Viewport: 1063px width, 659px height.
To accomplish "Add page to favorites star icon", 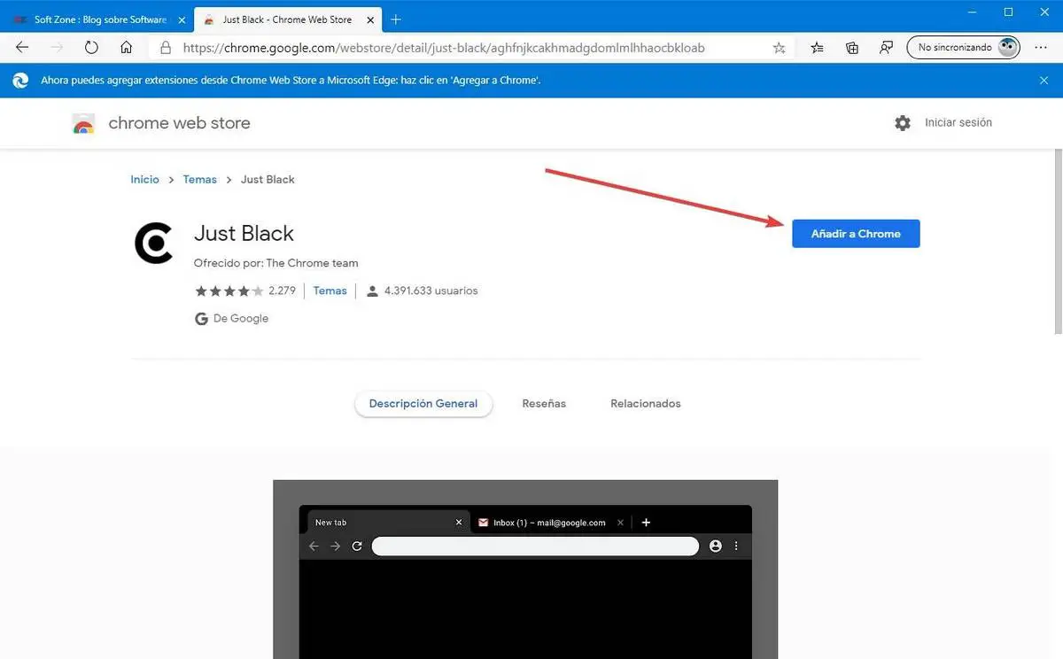I will (x=779, y=48).
